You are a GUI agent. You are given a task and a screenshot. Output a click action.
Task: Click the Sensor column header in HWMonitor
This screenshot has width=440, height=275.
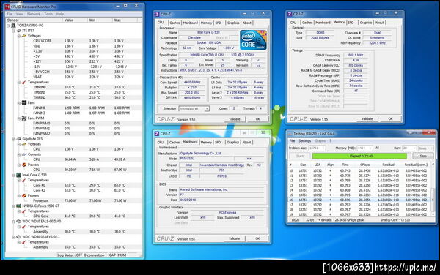tap(34, 20)
